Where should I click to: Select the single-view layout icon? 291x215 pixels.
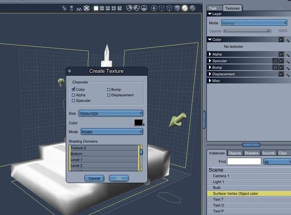click(96, 8)
